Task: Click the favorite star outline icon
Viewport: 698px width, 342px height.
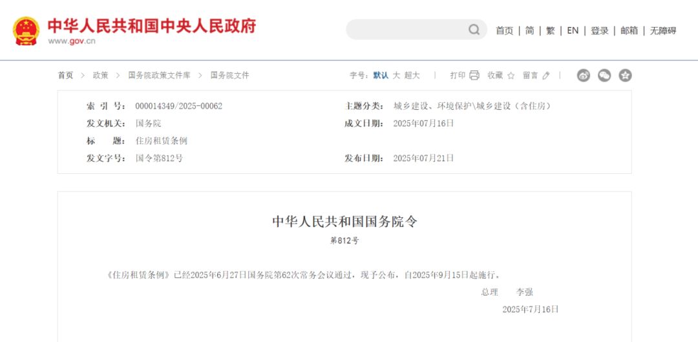Action: click(x=511, y=76)
